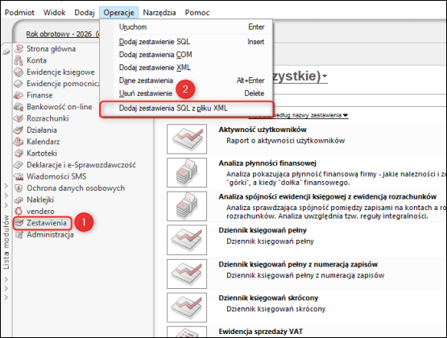Choose Dane zestawienia menu entry

(187, 80)
